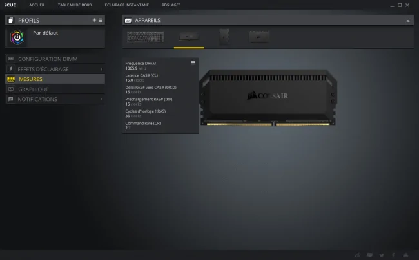
Task: Select the Mesures section
Action: coord(55,79)
